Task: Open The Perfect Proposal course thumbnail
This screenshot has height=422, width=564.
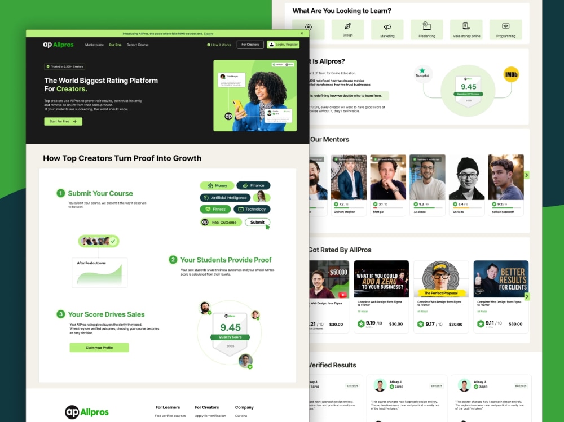Action: pyautogui.click(x=441, y=279)
